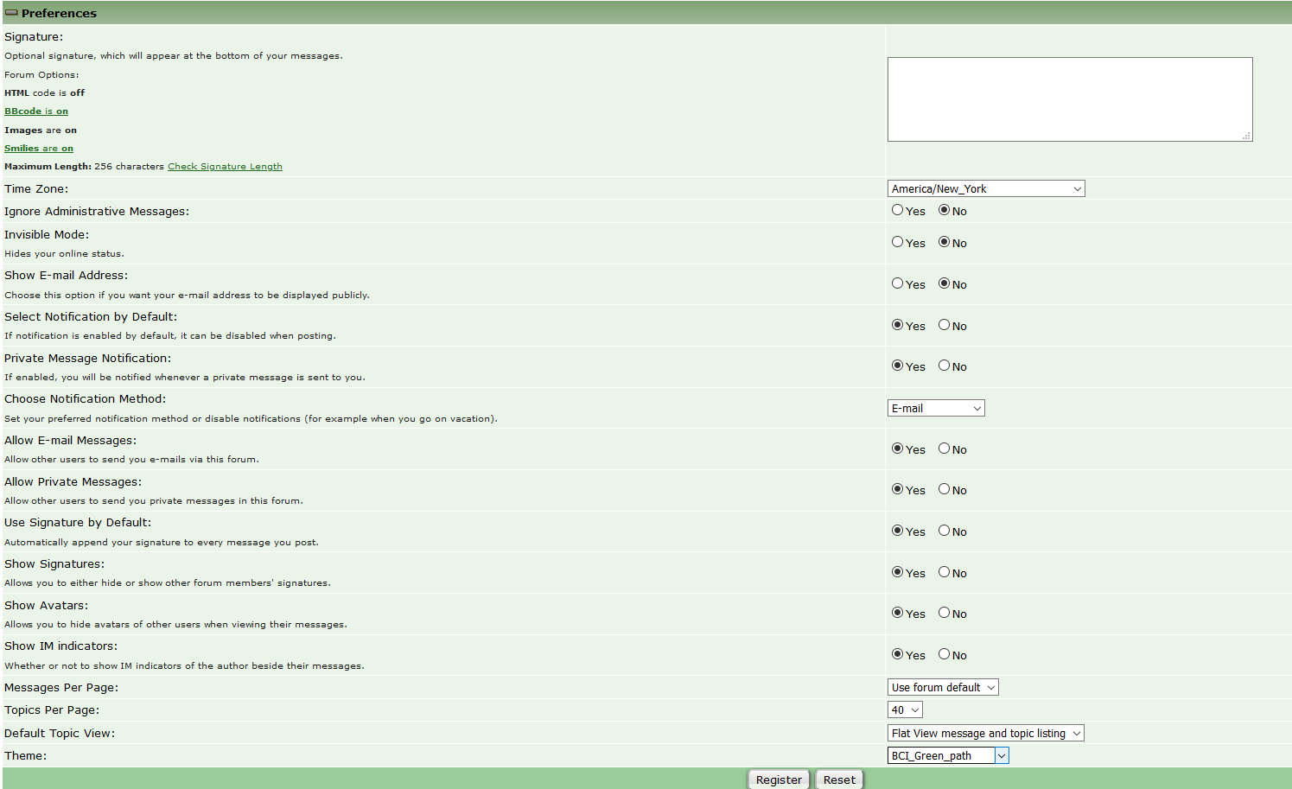This screenshot has width=1292, height=789.
Task: Open the Time Zone dropdown
Action: pos(985,189)
